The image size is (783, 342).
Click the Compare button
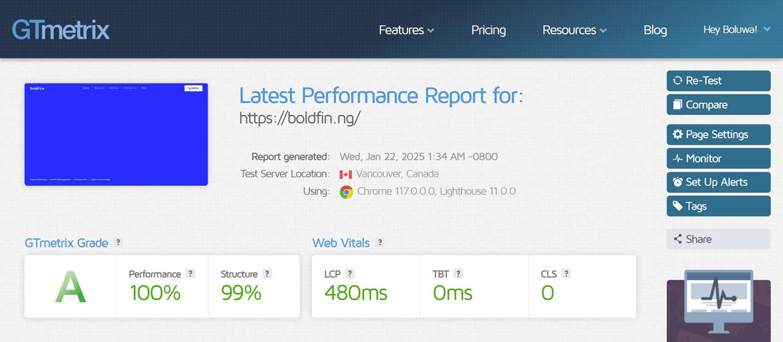719,105
